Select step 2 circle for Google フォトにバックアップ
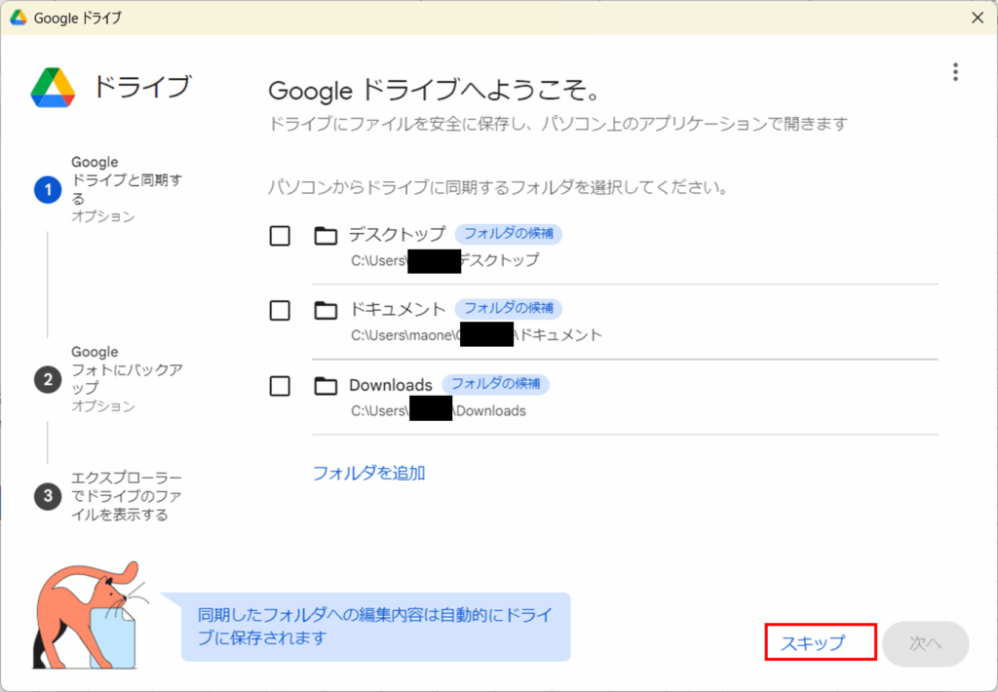 [48, 379]
